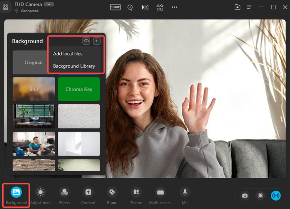Screen dimensions: 290x209
Task: Click the 1080P resolution icon
Action: (115, 7)
